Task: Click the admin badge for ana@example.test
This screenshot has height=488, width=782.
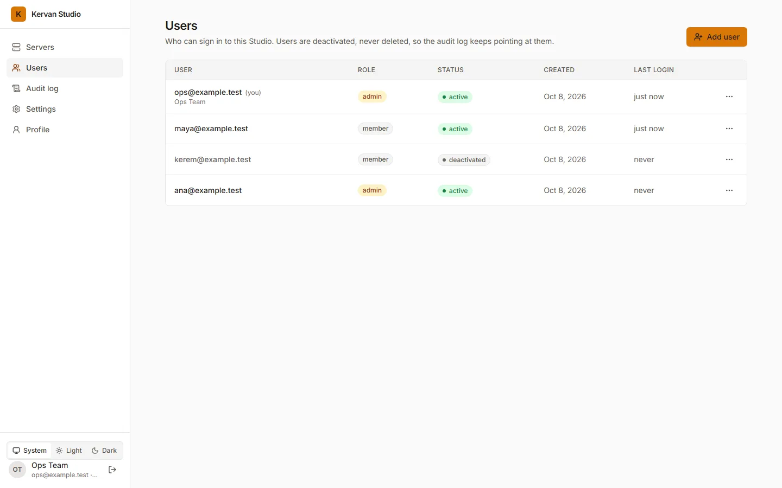Action: [372, 190]
